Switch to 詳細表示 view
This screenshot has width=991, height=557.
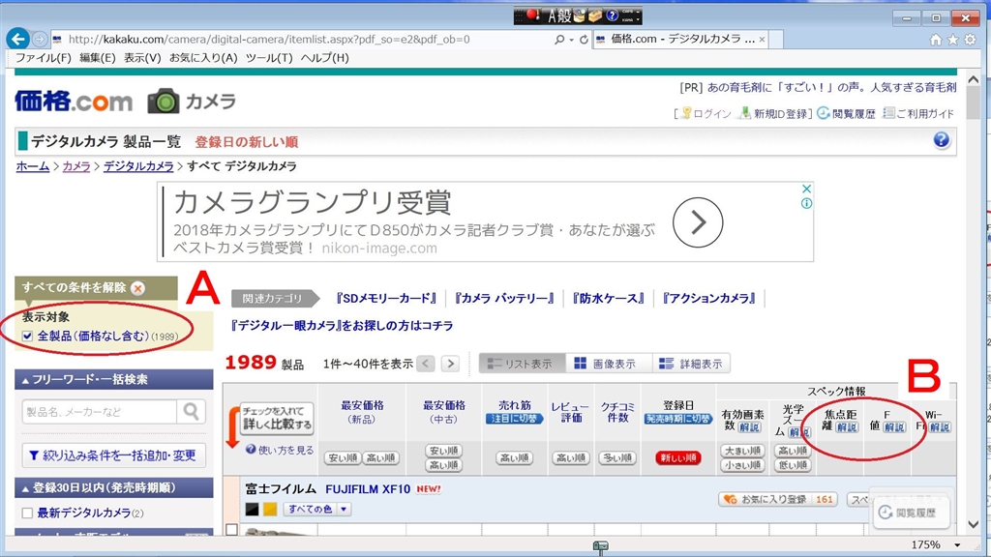pyautogui.click(x=691, y=364)
